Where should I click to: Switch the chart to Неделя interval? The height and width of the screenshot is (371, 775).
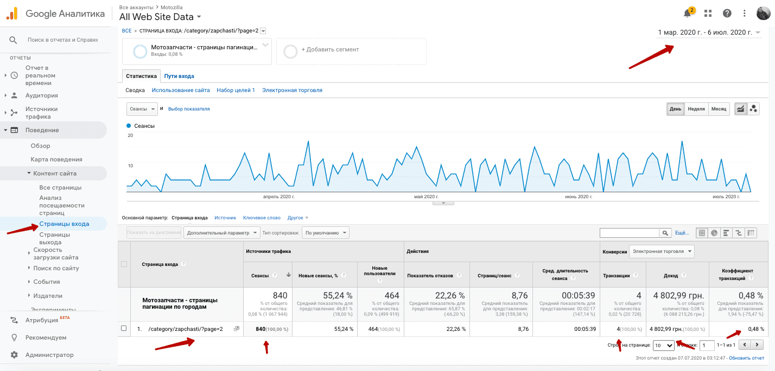[x=696, y=109]
